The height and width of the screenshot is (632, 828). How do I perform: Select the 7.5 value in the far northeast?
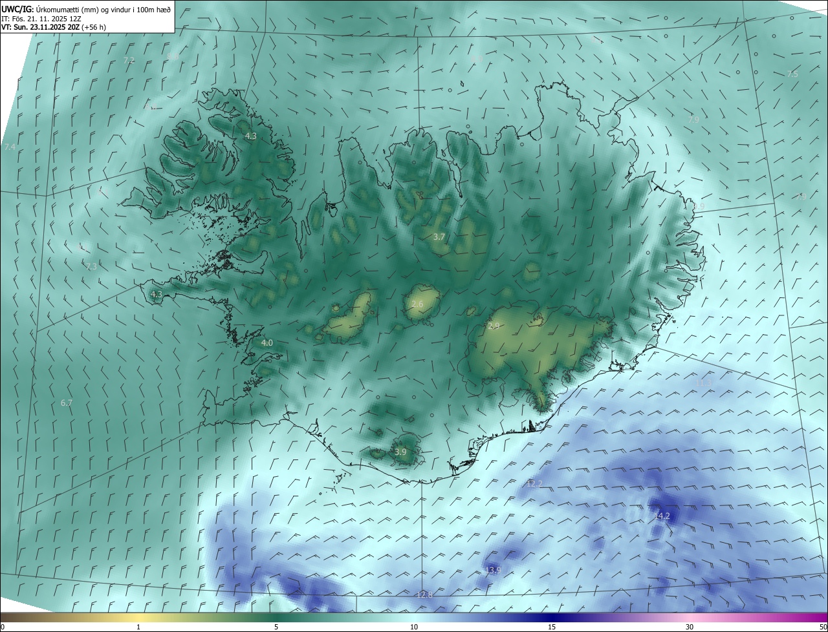tap(792, 74)
